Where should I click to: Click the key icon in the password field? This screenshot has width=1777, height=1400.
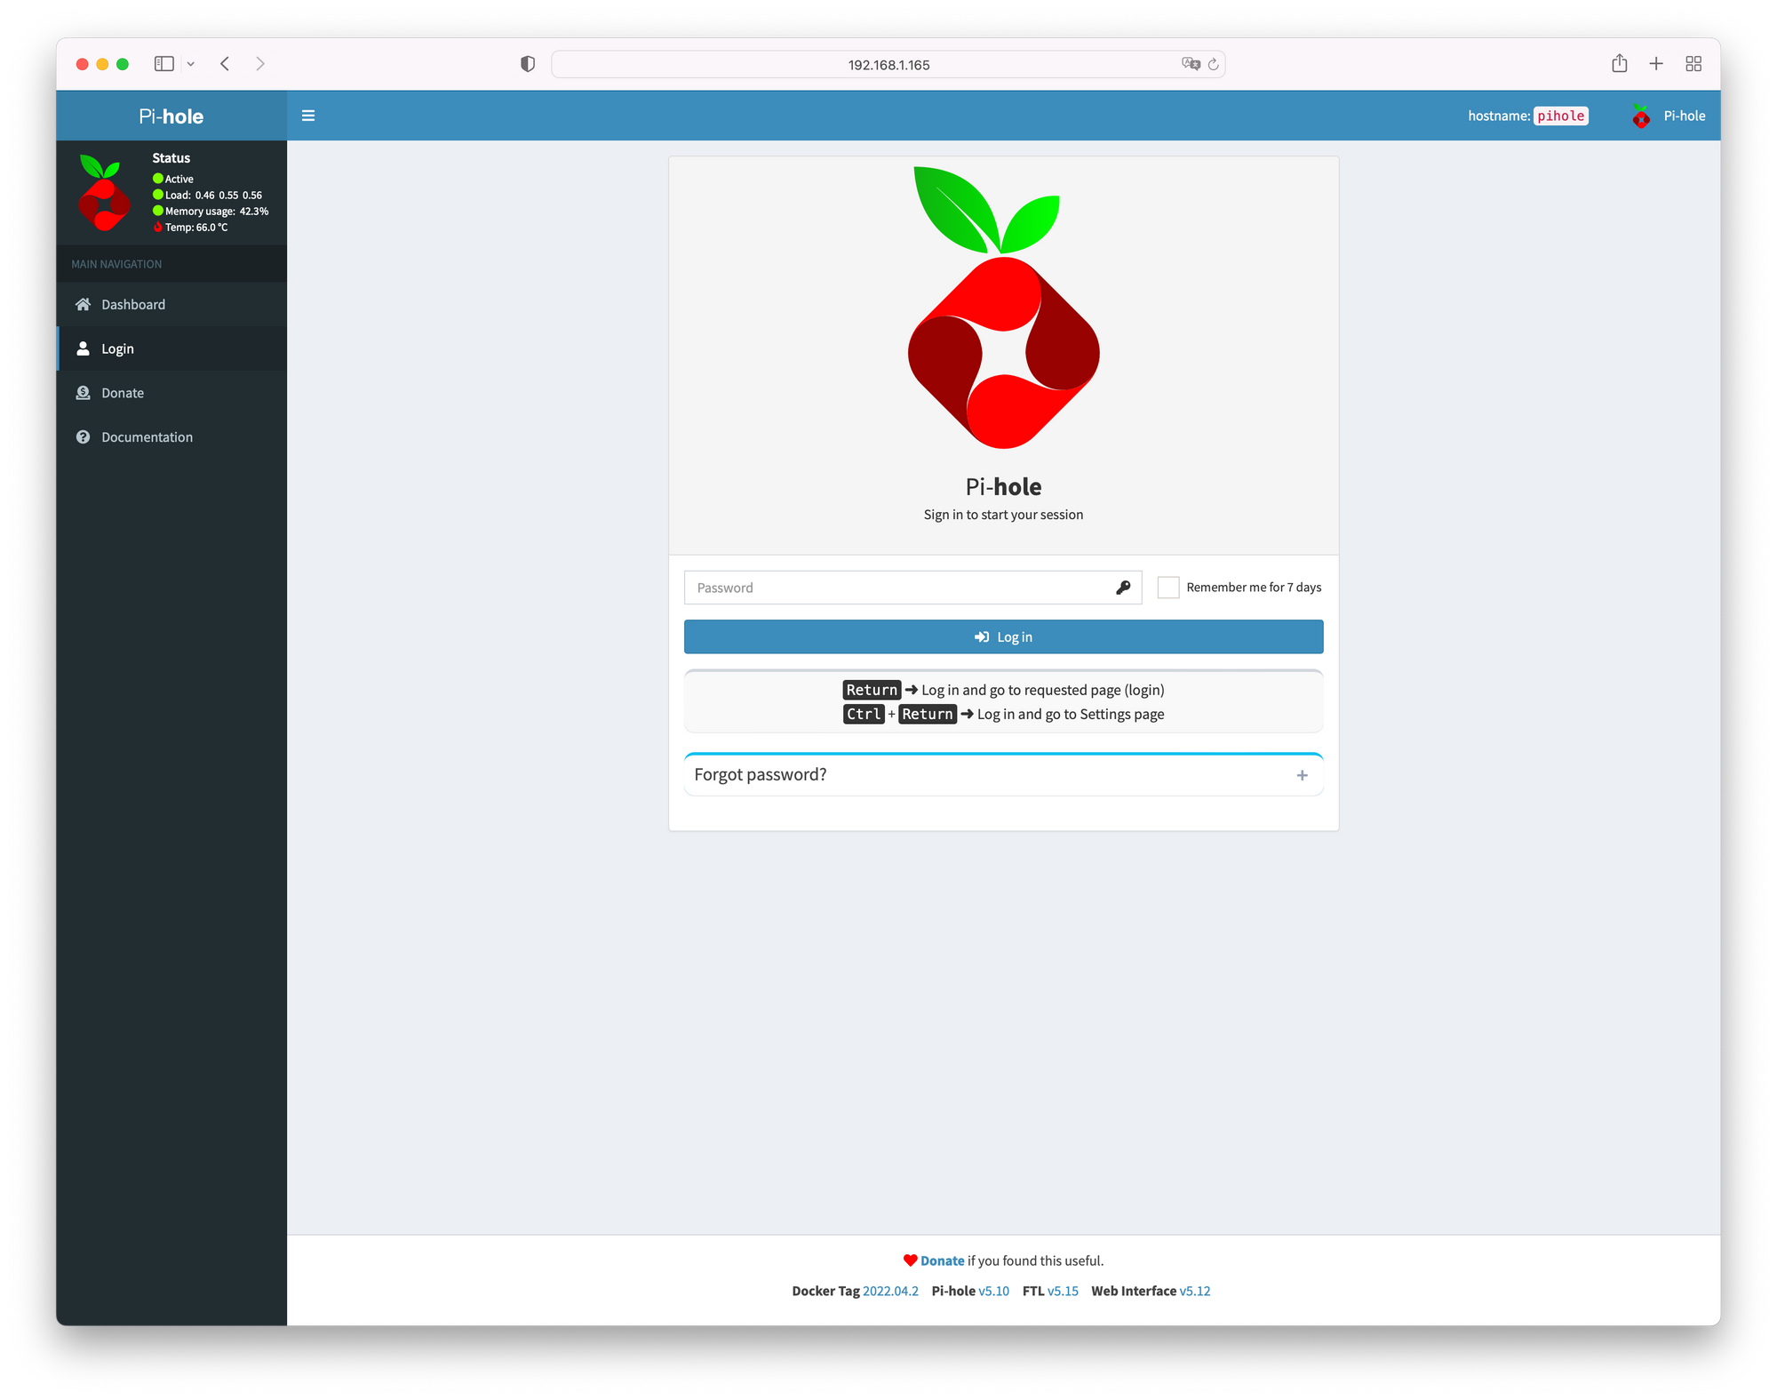pyautogui.click(x=1123, y=588)
